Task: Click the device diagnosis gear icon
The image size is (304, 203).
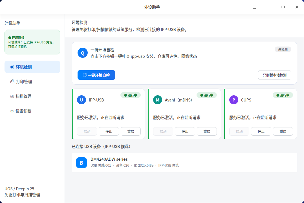Action: pyautogui.click(x=12, y=111)
